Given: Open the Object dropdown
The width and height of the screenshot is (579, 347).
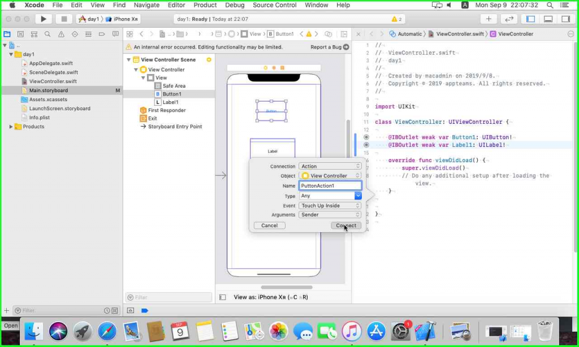Looking at the screenshot, I should point(330,176).
